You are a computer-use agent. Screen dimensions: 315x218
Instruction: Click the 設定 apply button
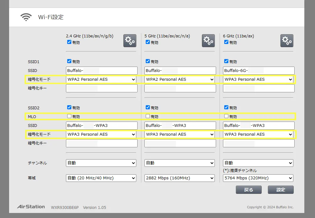pos(281,190)
